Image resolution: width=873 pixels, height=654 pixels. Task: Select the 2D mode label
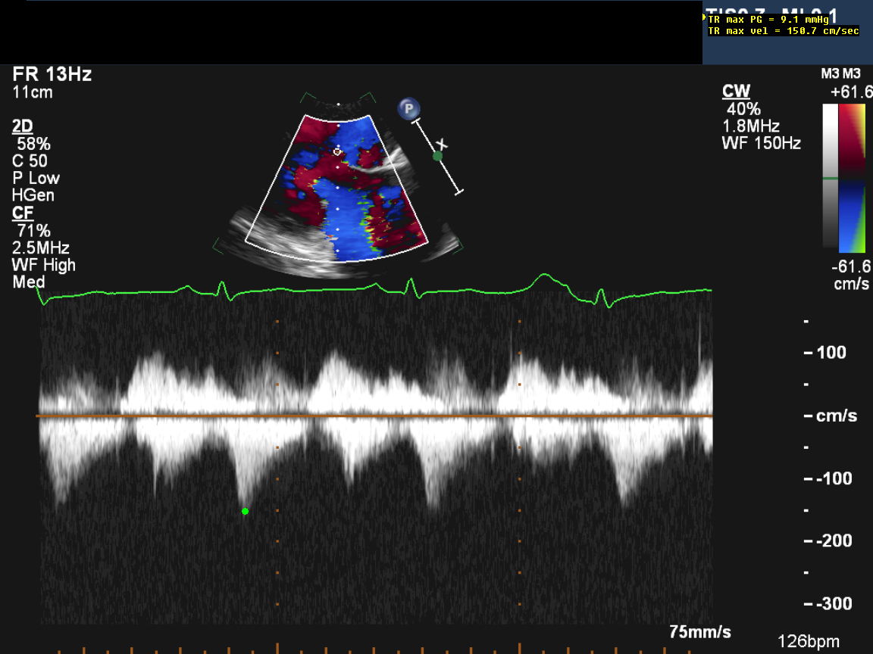23,126
